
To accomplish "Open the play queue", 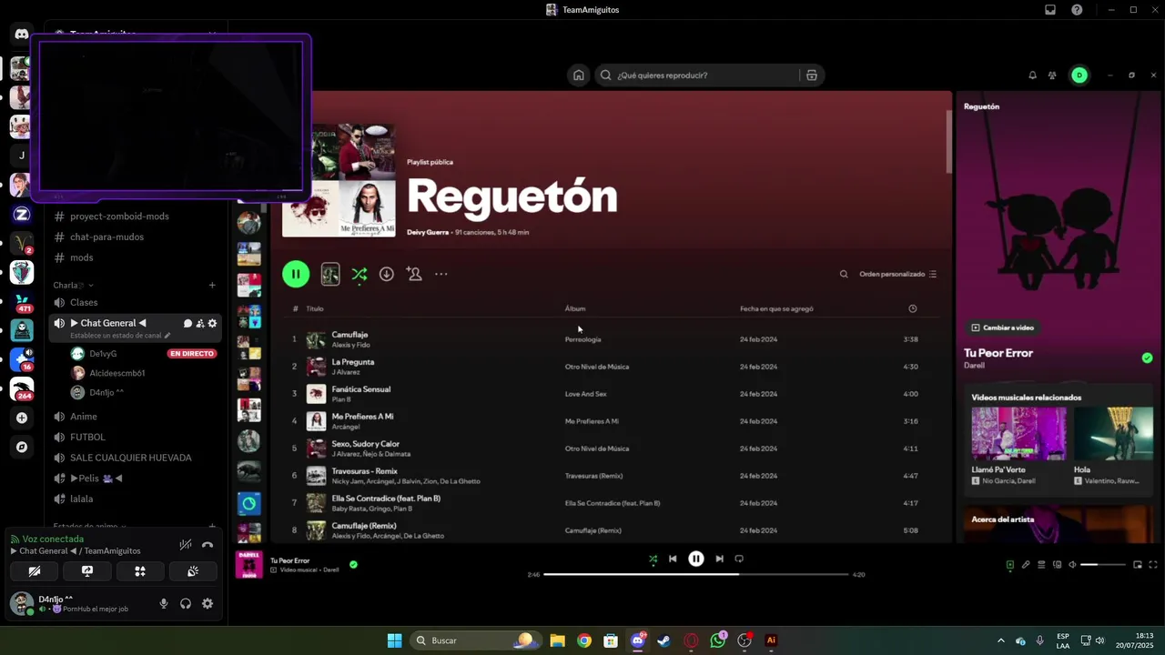I will (x=1041, y=565).
